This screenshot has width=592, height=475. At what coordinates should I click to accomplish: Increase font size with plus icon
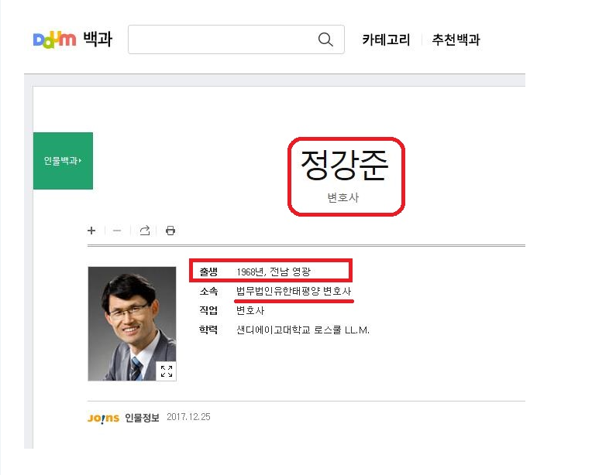pos(91,230)
